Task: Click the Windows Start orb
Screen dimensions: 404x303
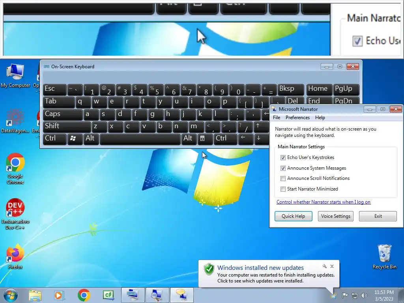Action: pyautogui.click(x=11, y=295)
